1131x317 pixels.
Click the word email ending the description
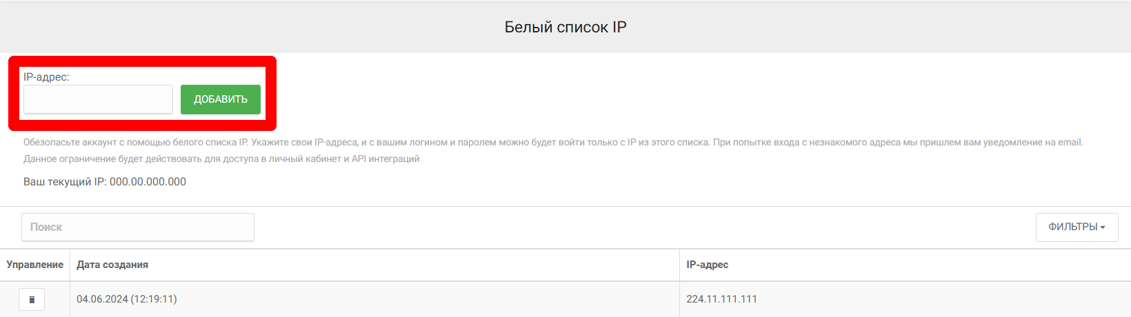[1070, 143]
